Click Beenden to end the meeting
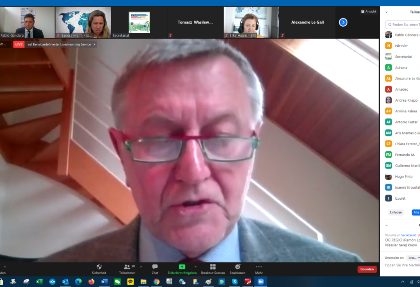Viewport: 420px width, 287px height. (x=367, y=269)
